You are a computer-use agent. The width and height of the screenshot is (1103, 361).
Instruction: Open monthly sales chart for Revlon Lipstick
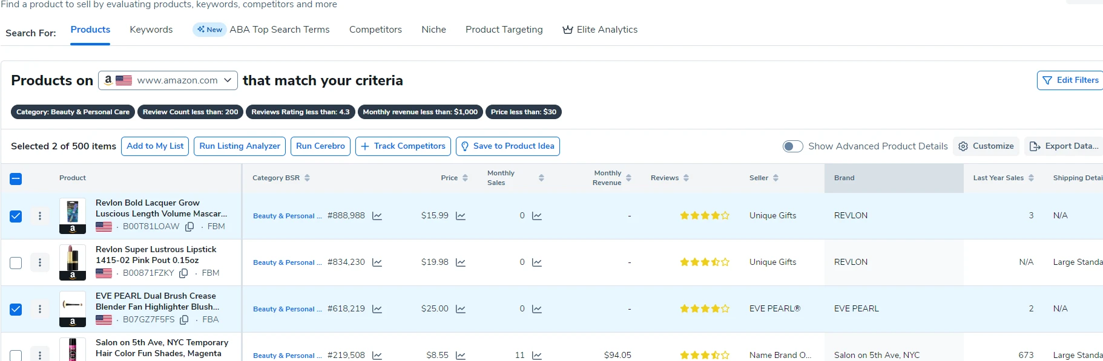tap(537, 262)
